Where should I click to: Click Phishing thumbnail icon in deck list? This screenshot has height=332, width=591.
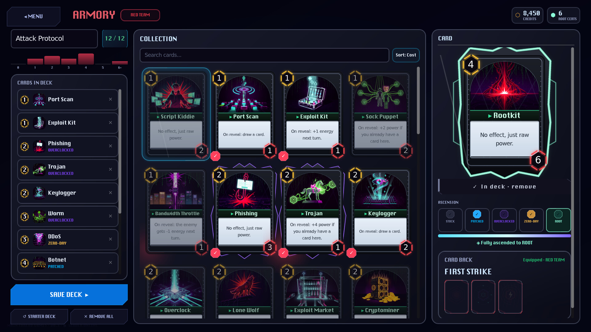39,146
